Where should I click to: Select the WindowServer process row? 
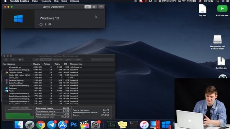[59, 67]
